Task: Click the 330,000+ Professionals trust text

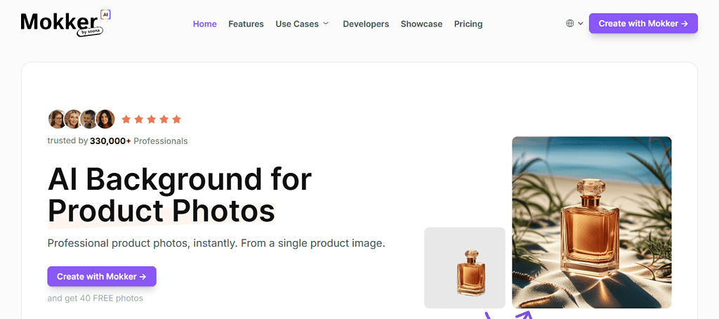Action: (x=117, y=141)
